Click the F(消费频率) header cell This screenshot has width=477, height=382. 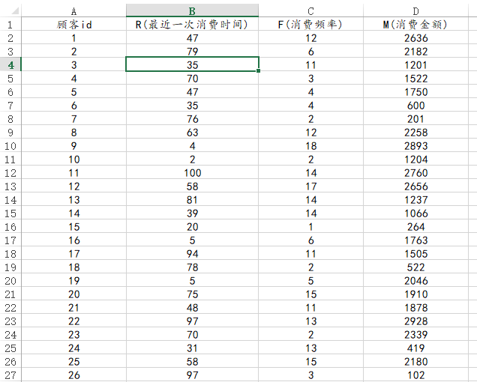point(310,24)
